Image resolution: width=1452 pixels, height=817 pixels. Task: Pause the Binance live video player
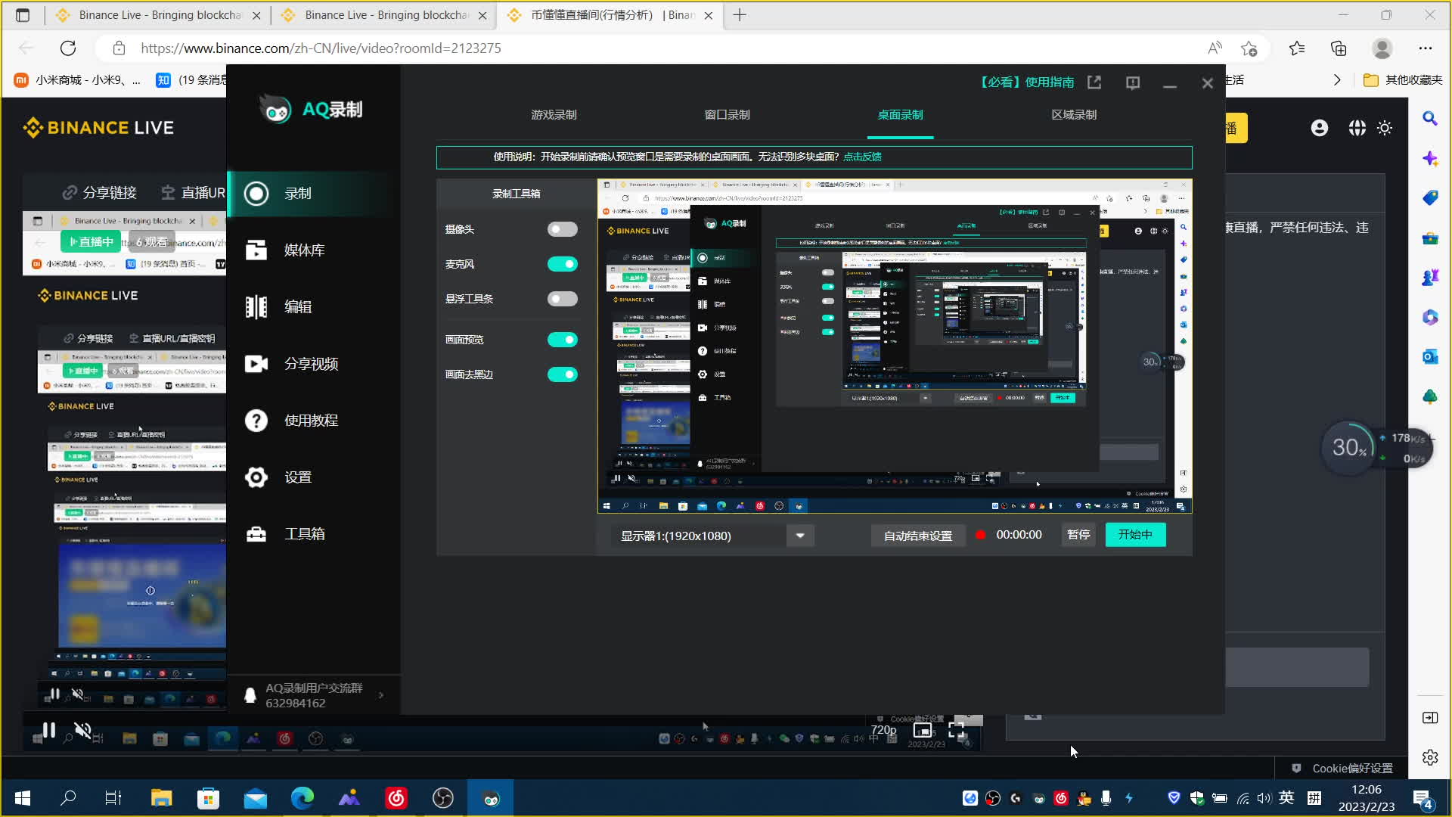tap(49, 730)
